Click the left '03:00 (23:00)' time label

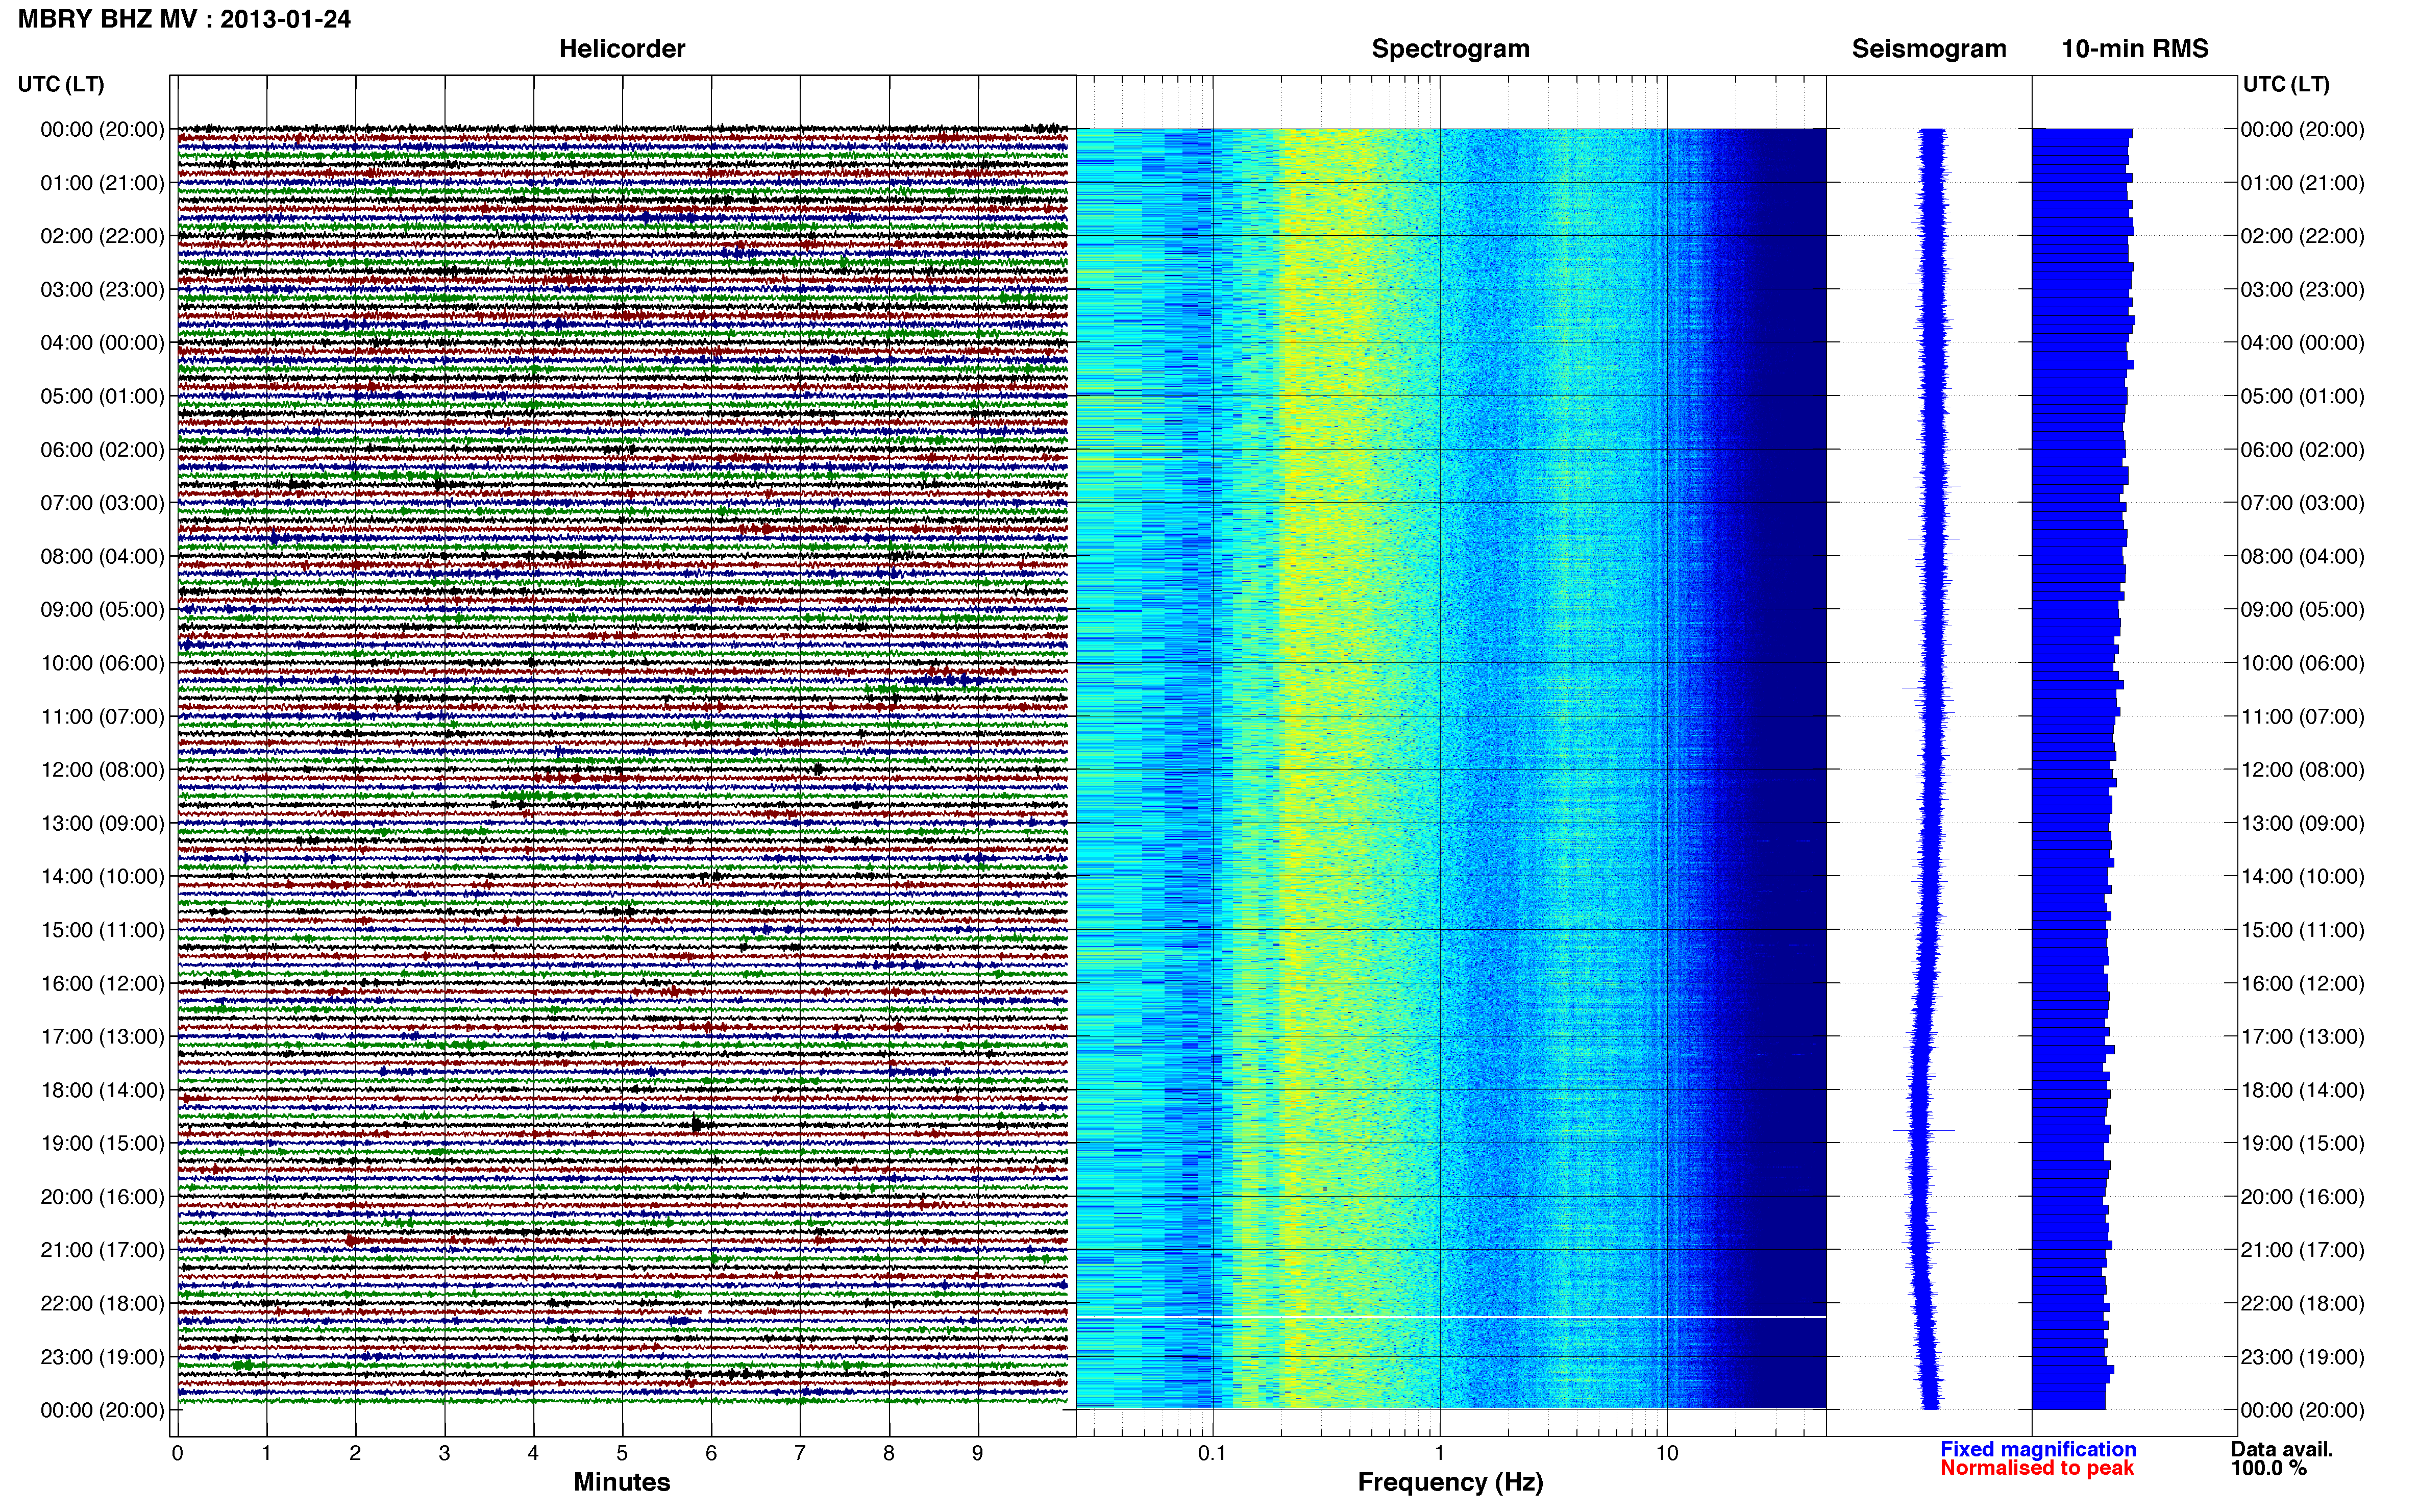click(x=102, y=290)
